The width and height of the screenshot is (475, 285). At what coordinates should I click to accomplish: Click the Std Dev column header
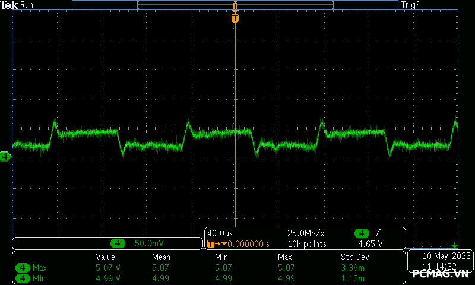(x=354, y=257)
